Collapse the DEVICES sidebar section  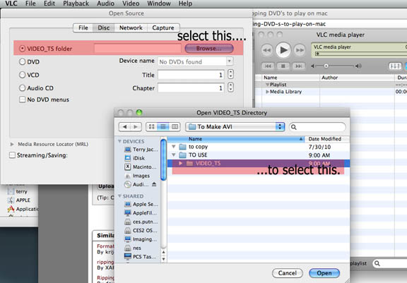click(119, 141)
